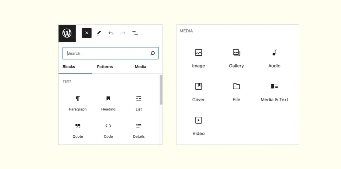Insert a Details block
The image size is (341, 169).
139,131
